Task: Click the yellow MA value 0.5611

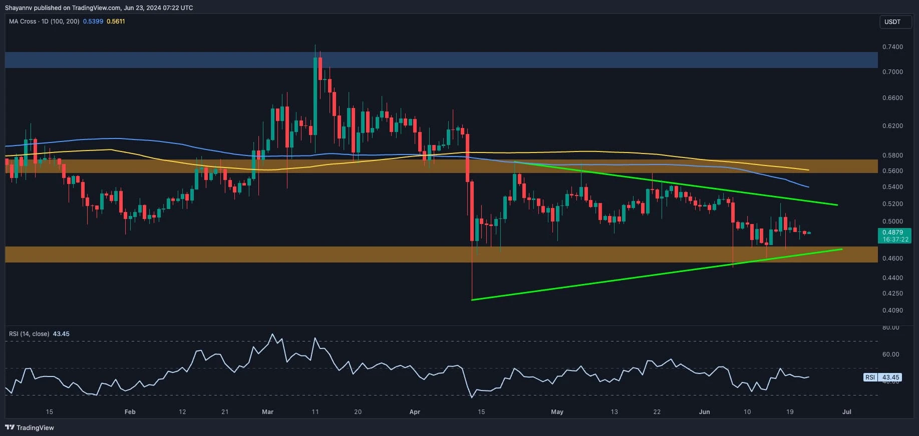Action: coord(115,21)
